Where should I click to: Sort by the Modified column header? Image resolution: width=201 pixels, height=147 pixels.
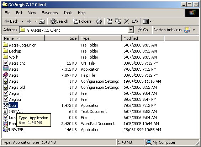click(143, 38)
